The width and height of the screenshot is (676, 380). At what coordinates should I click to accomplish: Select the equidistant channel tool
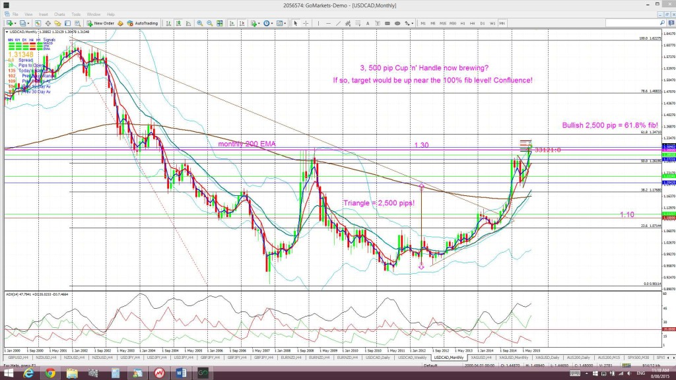[x=348, y=23]
